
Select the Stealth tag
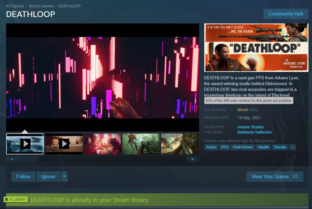coord(263,147)
